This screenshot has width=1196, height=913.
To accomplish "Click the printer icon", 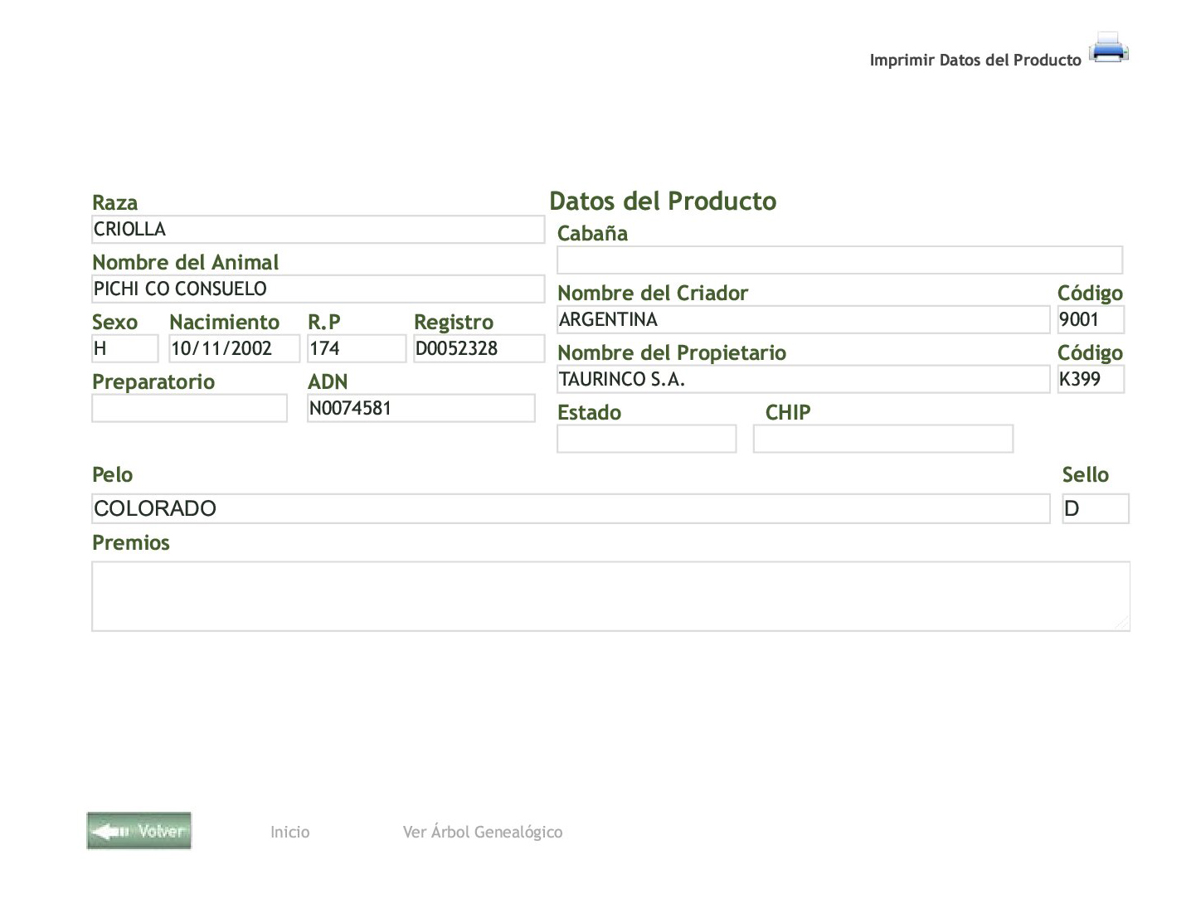I will click(x=1109, y=47).
